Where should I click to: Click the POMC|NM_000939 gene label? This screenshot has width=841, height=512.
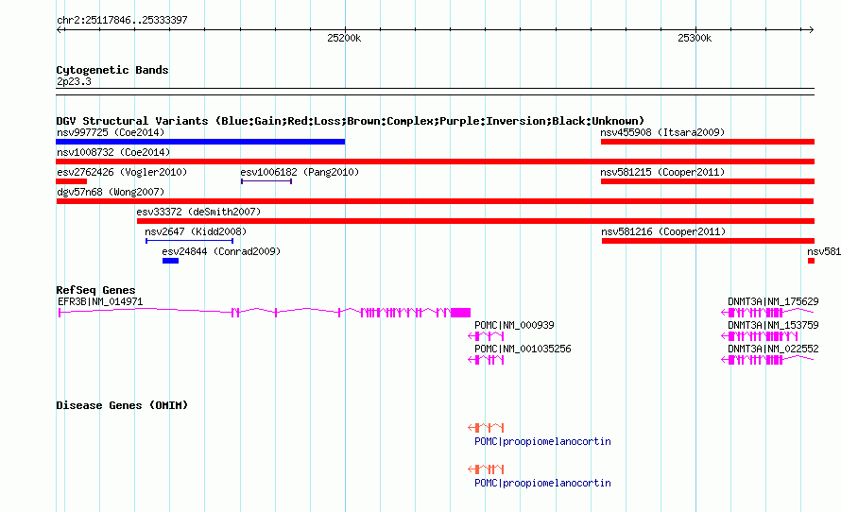click(514, 325)
